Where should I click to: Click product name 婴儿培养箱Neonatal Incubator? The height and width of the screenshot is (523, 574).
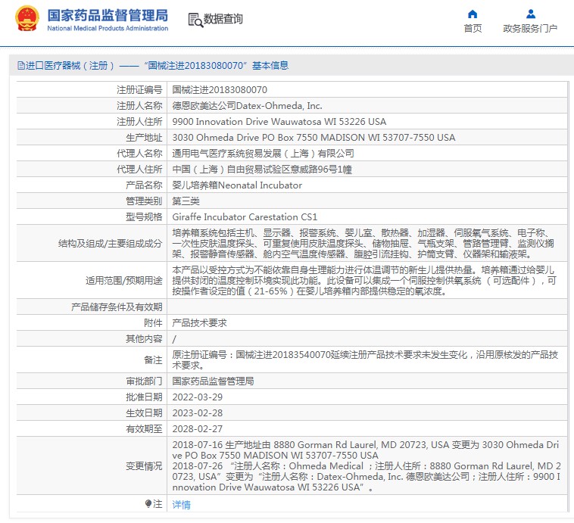(x=237, y=185)
